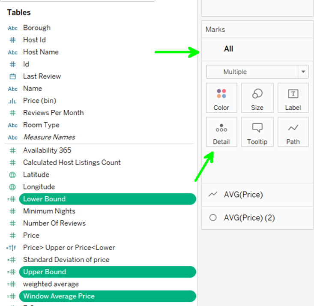
Task: Open the Multiple mark type dropdown
Action: click(257, 72)
